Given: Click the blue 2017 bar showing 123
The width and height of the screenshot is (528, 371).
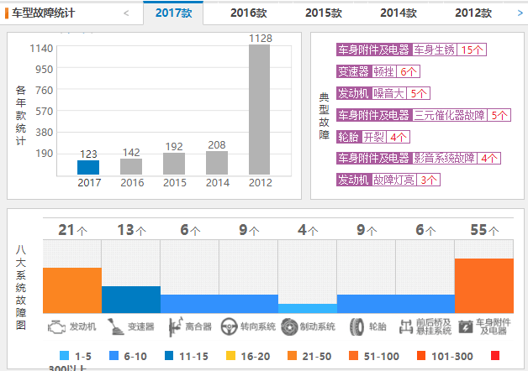Looking at the screenshot, I should [x=88, y=167].
